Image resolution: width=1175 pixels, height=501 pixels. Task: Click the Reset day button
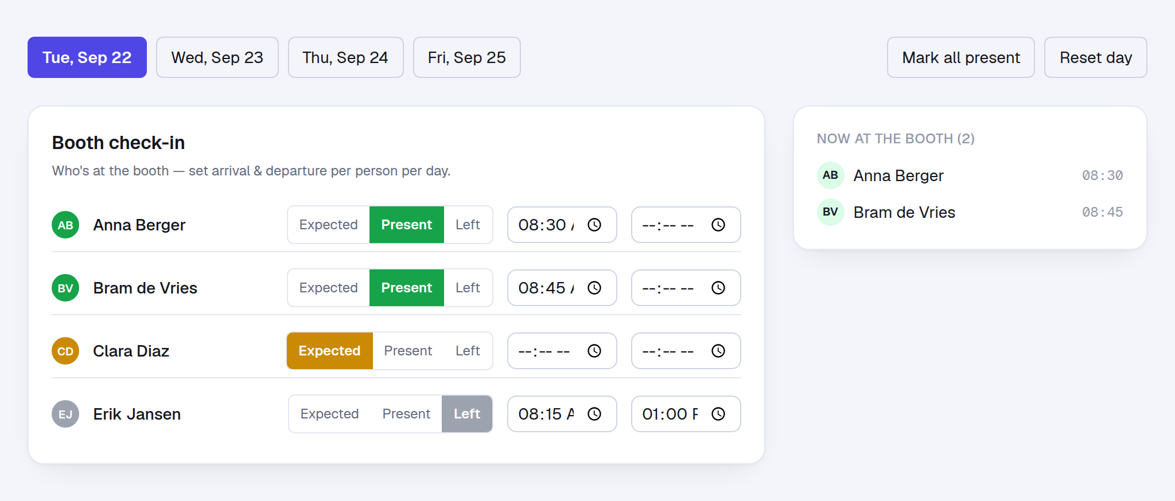pos(1096,57)
